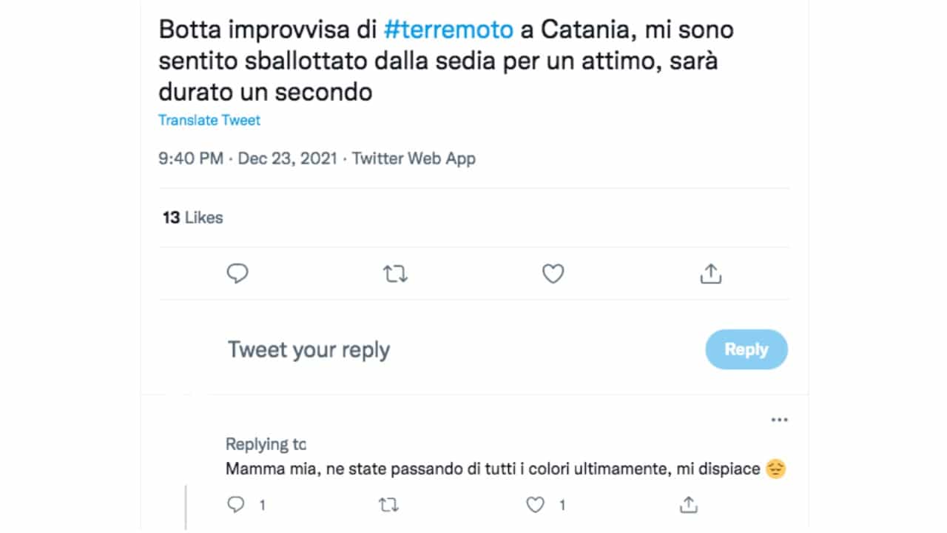The height and width of the screenshot is (533, 947).
Task: Click the blue Reply button
Action: click(747, 349)
